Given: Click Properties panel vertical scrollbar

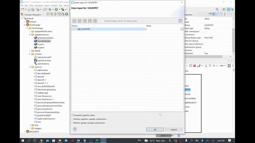Looking at the screenshot, I should click(233, 40).
